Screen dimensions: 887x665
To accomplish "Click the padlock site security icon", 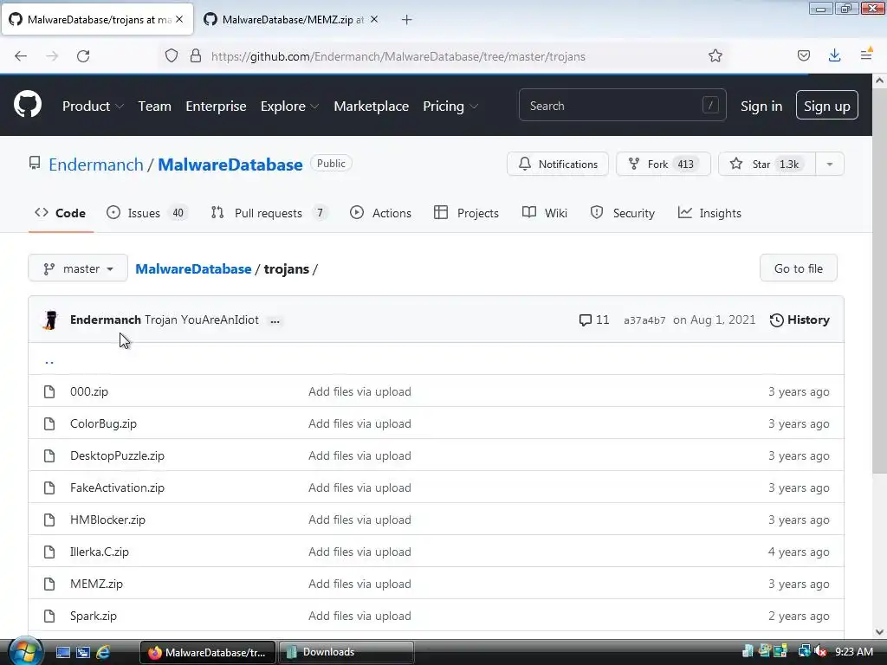I will pos(196,55).
